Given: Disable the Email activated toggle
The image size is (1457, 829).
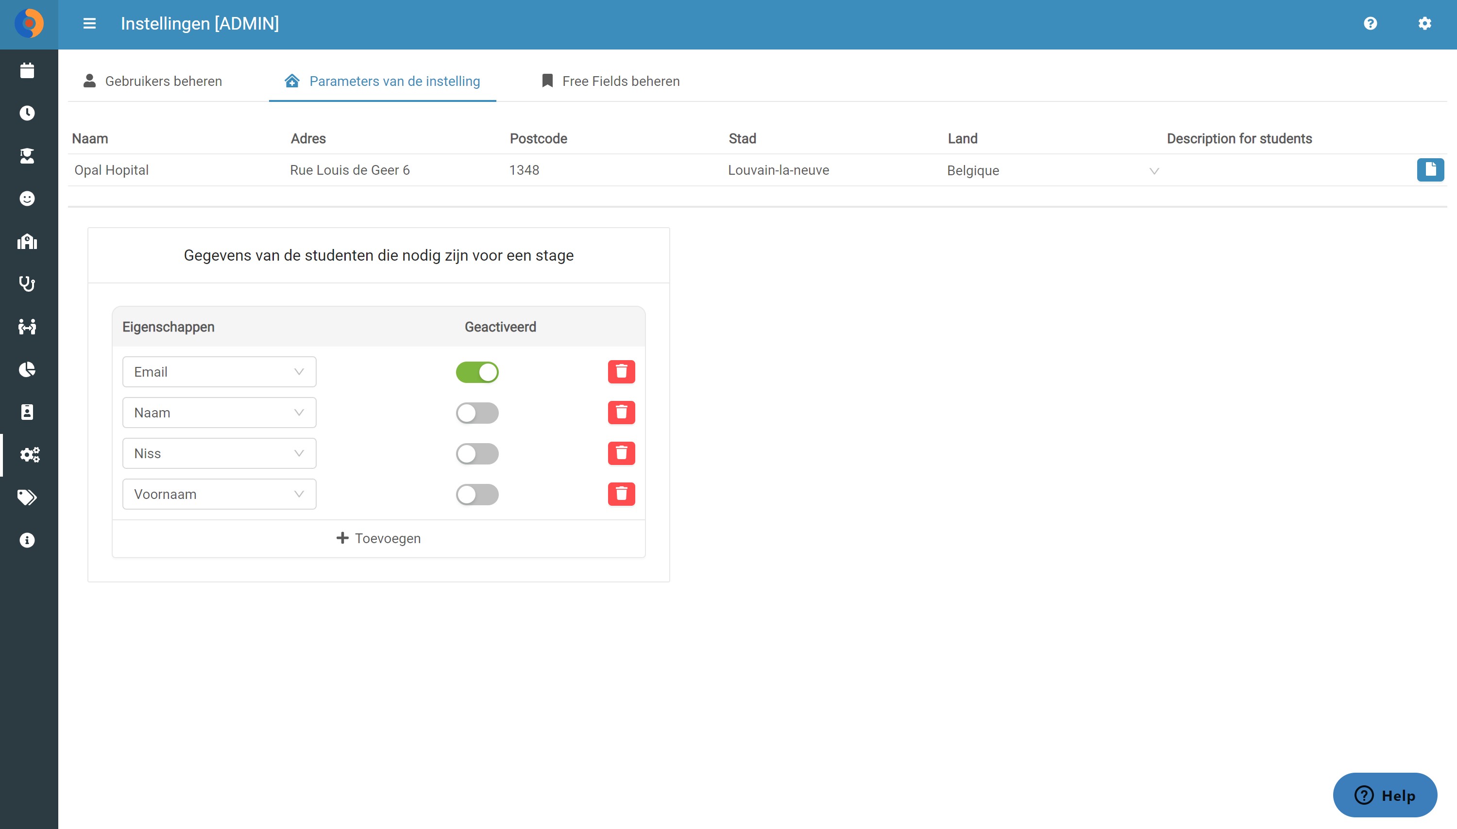Looking at the screenshot, I should click(477, 372).
